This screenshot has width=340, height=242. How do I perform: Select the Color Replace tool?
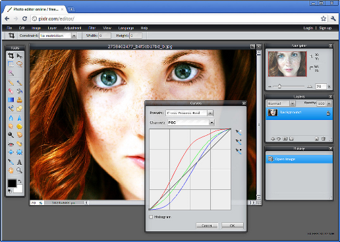pos(11,108)
